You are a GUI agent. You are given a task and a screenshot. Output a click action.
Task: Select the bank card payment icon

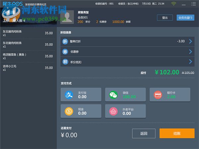tap(158, 95)
